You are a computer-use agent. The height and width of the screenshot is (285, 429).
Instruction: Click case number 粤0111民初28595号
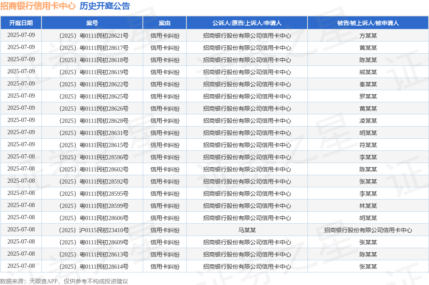click(94, 194)
